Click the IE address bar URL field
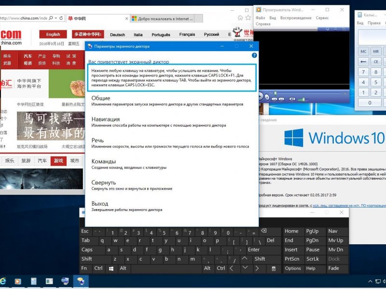 (x=24, y=18)
